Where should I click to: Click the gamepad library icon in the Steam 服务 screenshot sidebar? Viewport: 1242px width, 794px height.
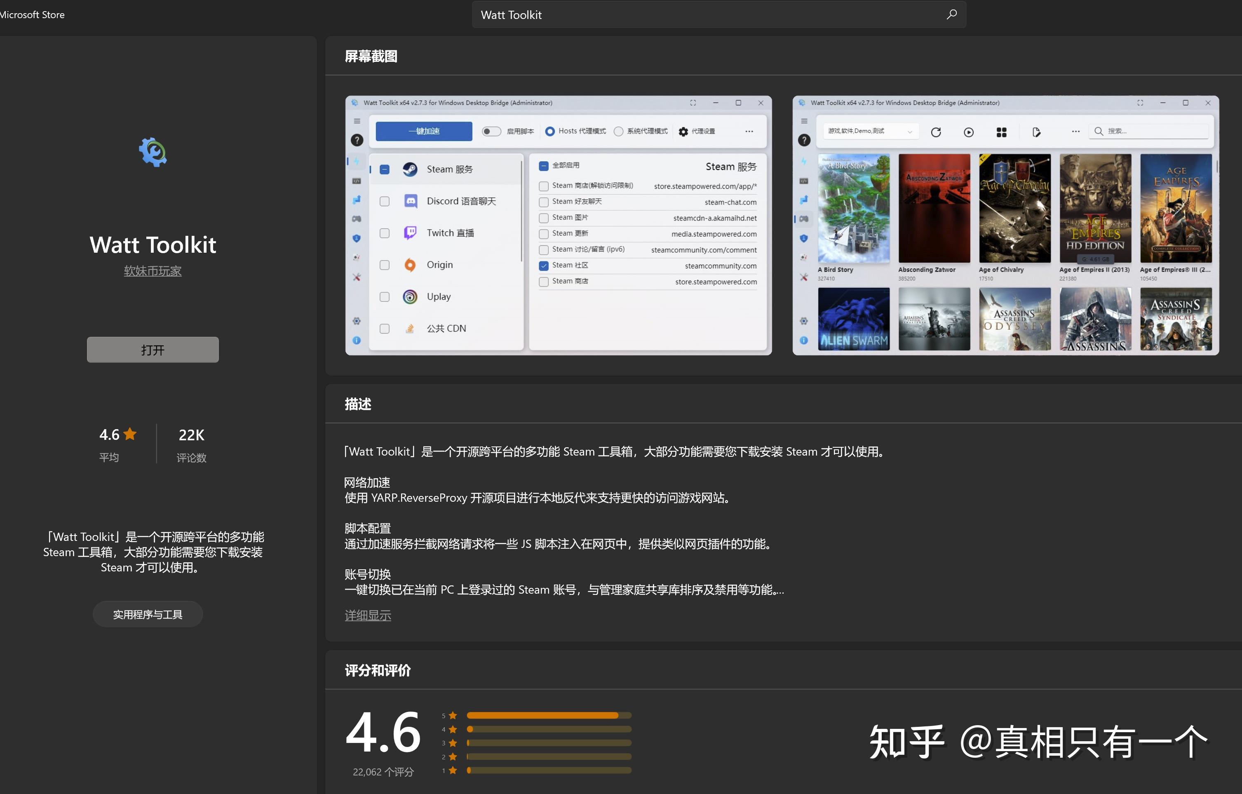[357, 219]
